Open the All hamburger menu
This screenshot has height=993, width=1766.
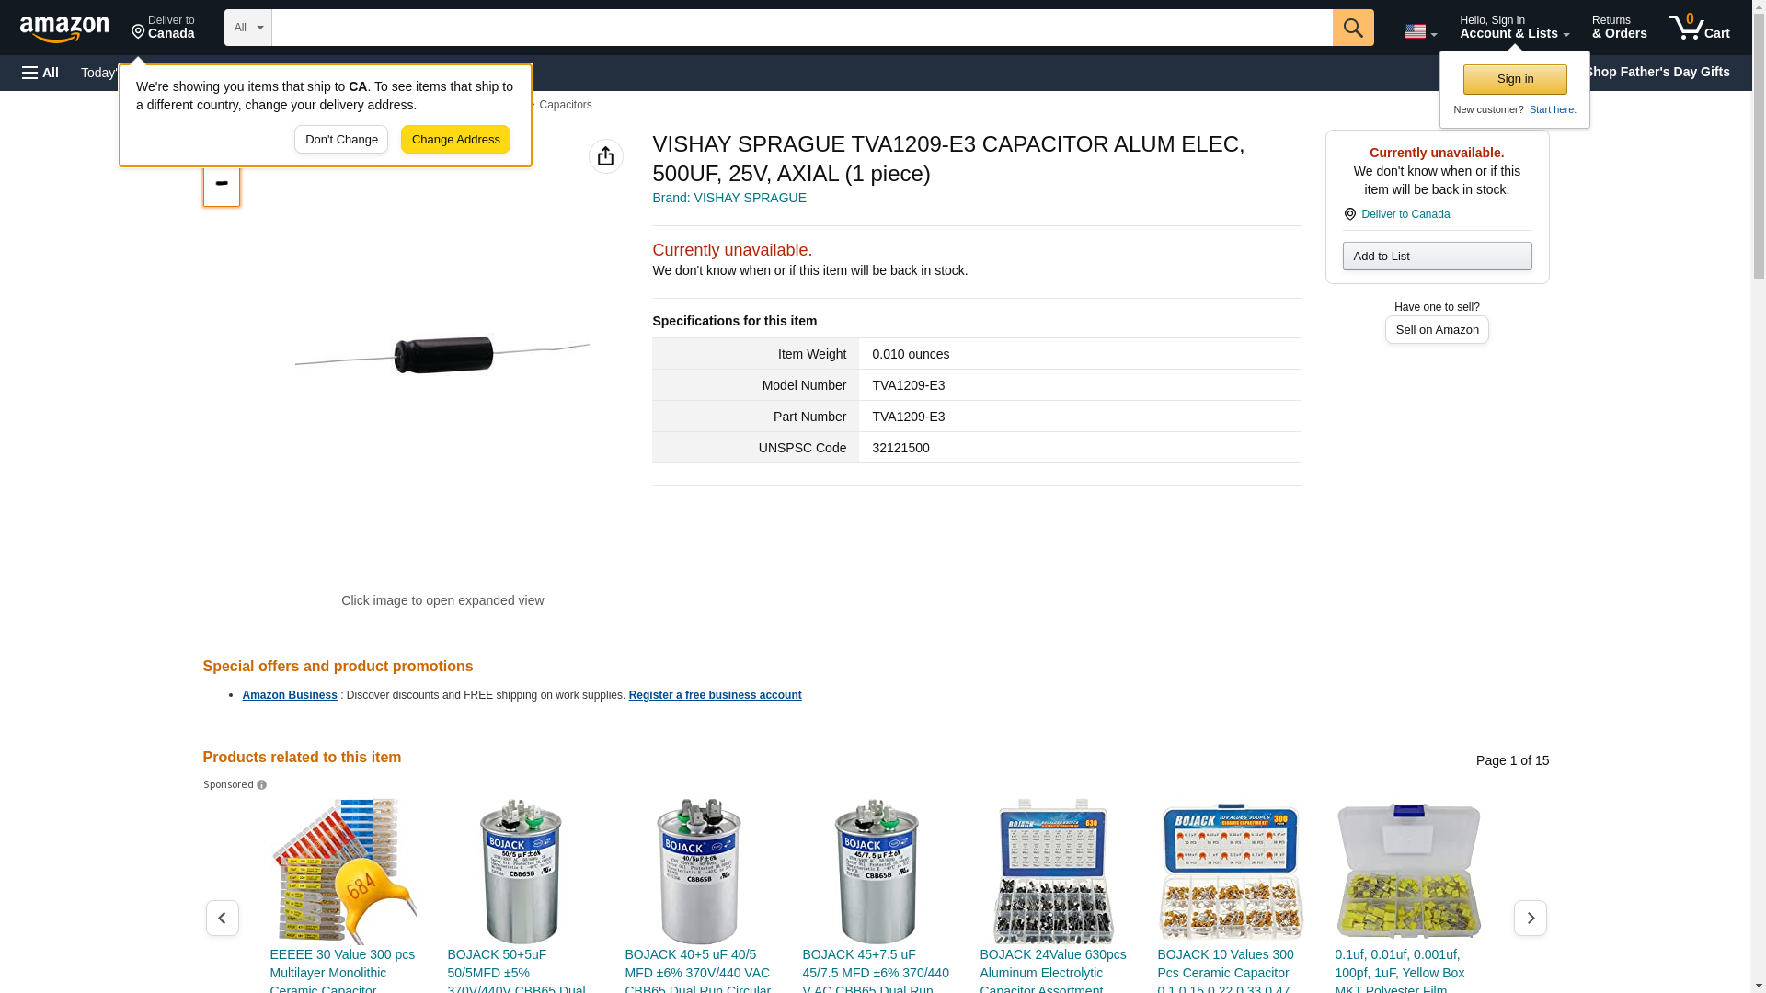40,73
